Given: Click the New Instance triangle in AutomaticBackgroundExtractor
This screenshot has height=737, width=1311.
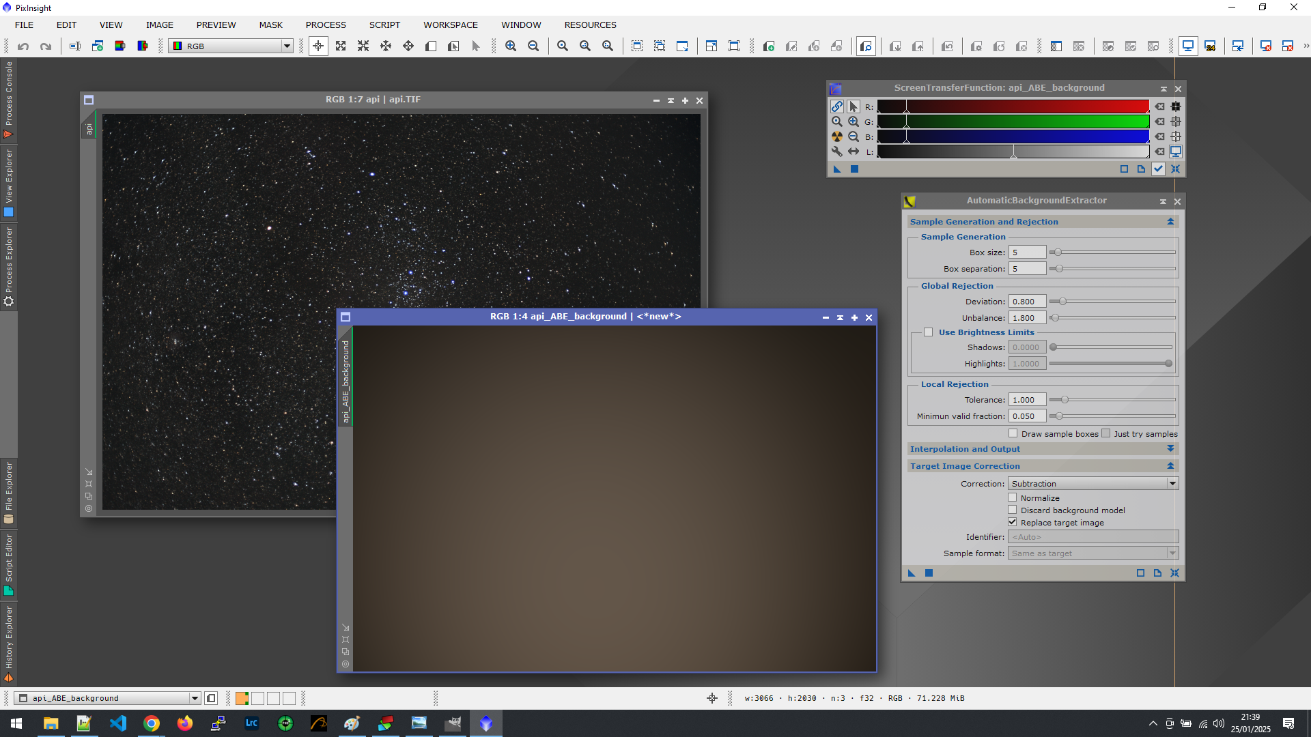Looking at the screenshot, I should pyautogui.click(x=912, y=573).
